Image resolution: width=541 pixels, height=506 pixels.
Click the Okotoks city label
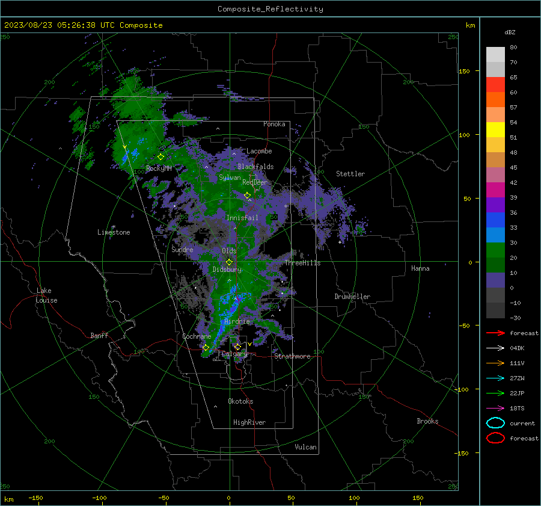click(x=240, y=401)
